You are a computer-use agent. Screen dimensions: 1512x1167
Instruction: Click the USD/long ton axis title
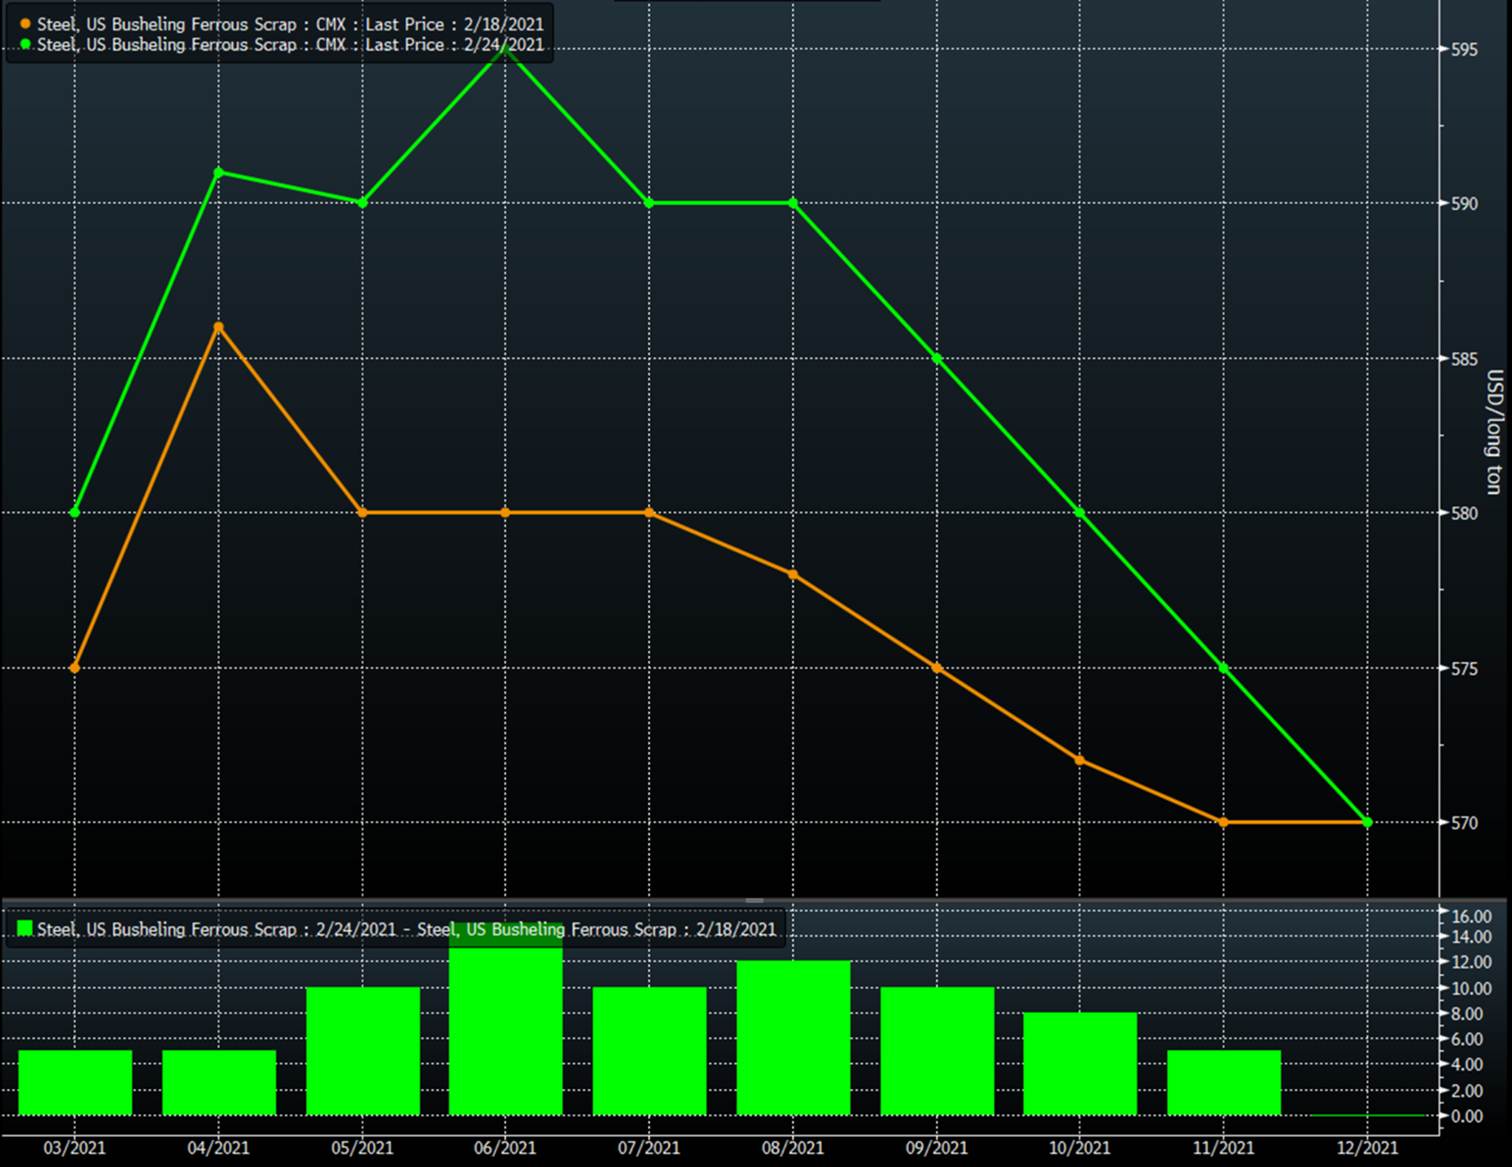tap(1495, 432)
